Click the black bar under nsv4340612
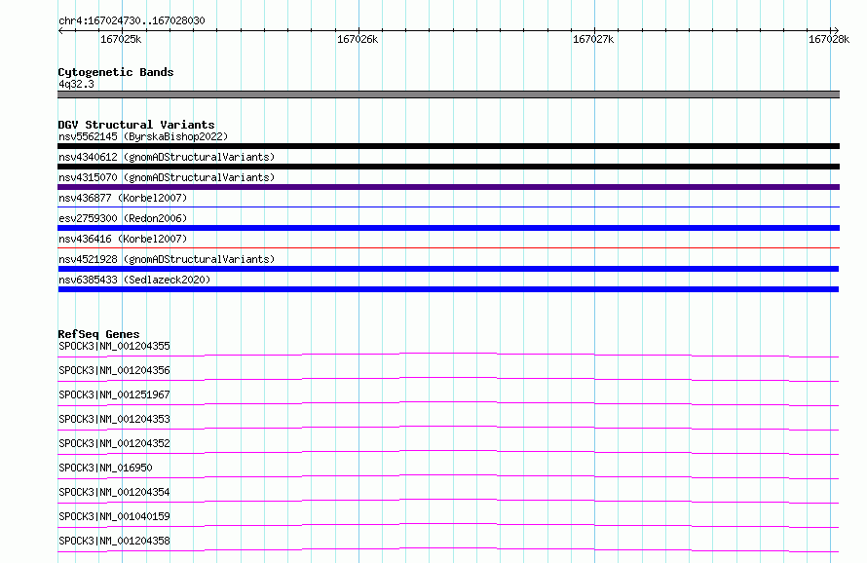Image resolution: width=867 pixels, height=563 pixels. (448, 167)
